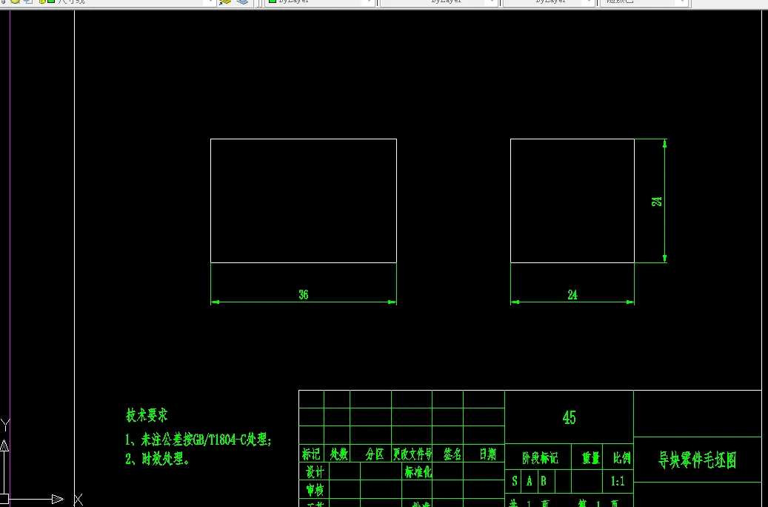
Task: Click the 更改文件号 title block cell
Action: (412, 454)
